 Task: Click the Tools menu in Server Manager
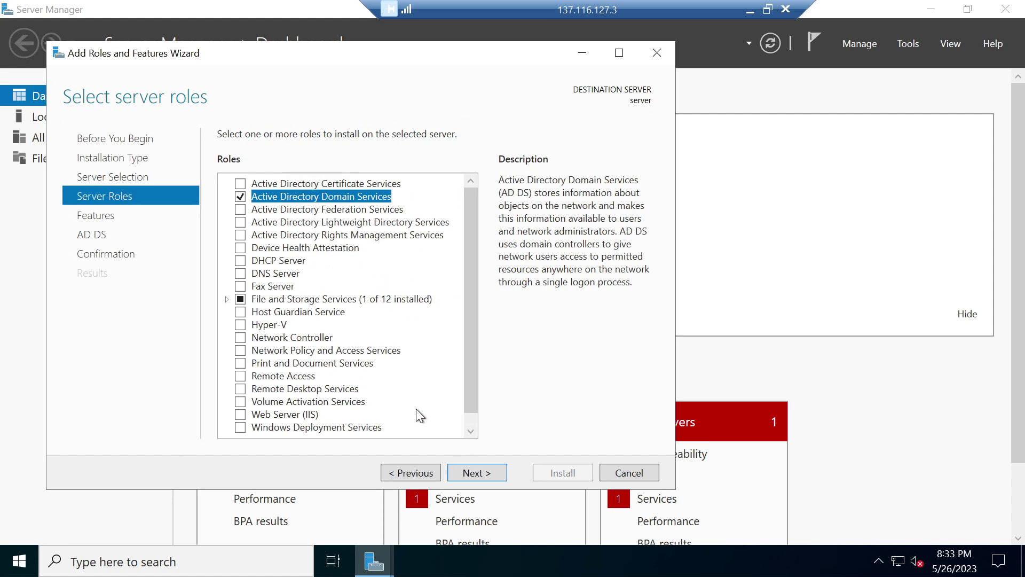pyautogui.click(x=908, y=43)
